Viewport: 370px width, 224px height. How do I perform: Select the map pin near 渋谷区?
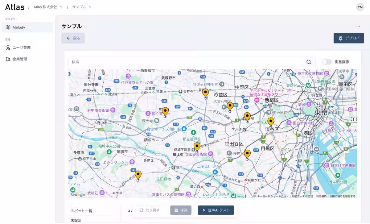(x=271, y=122)
